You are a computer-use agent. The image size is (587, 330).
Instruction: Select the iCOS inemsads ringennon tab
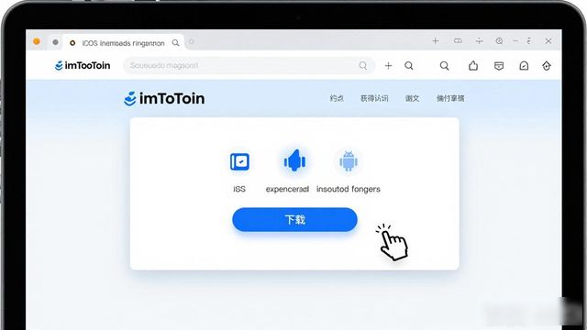pos(123,43)
